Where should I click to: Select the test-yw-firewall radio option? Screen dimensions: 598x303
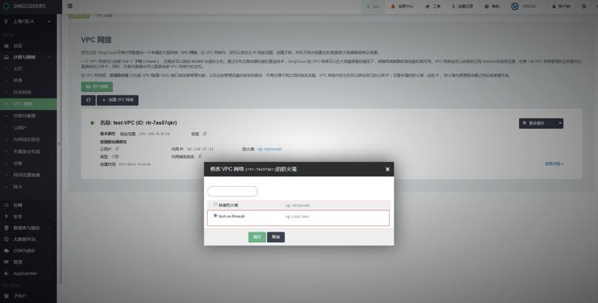coord(215,216)
